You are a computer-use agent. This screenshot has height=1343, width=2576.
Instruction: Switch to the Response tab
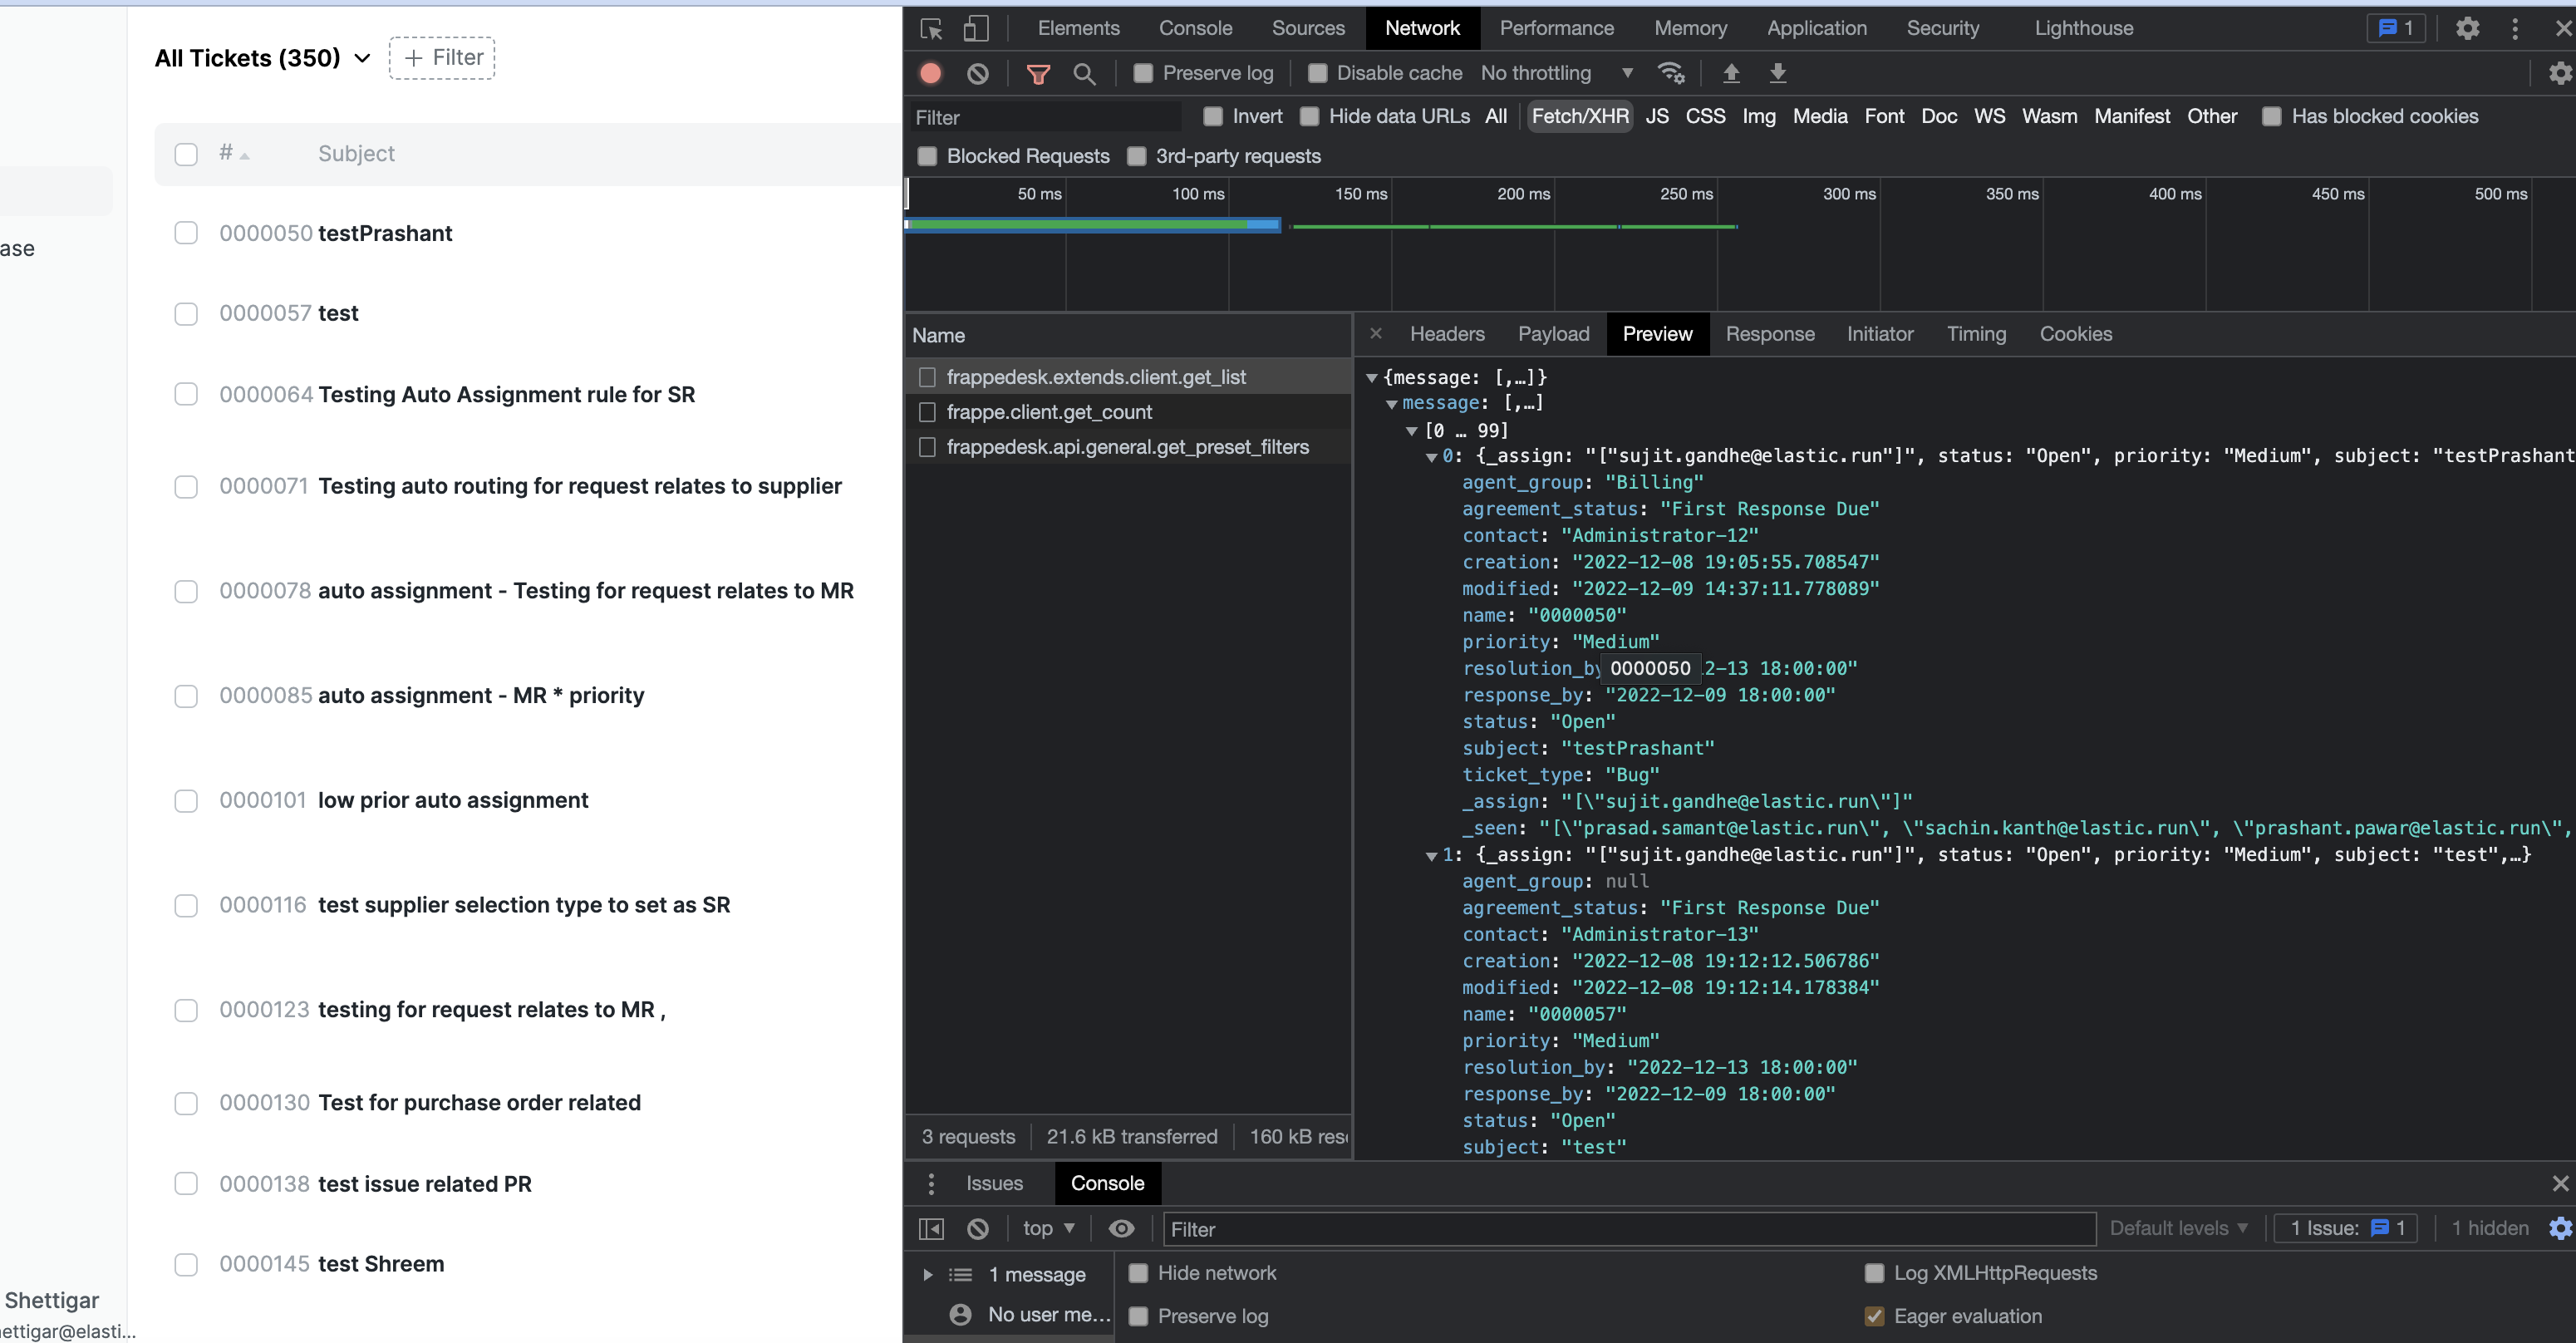coord(1769,334)
